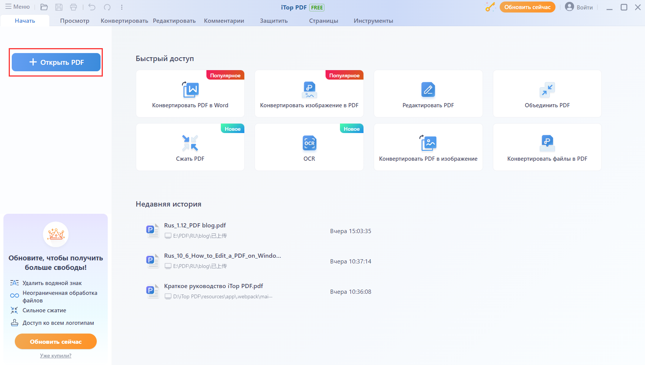The width and height of the screenshot is (645, 365).
Task: Click the Войти user avatar icon
Action: [569, 7]
